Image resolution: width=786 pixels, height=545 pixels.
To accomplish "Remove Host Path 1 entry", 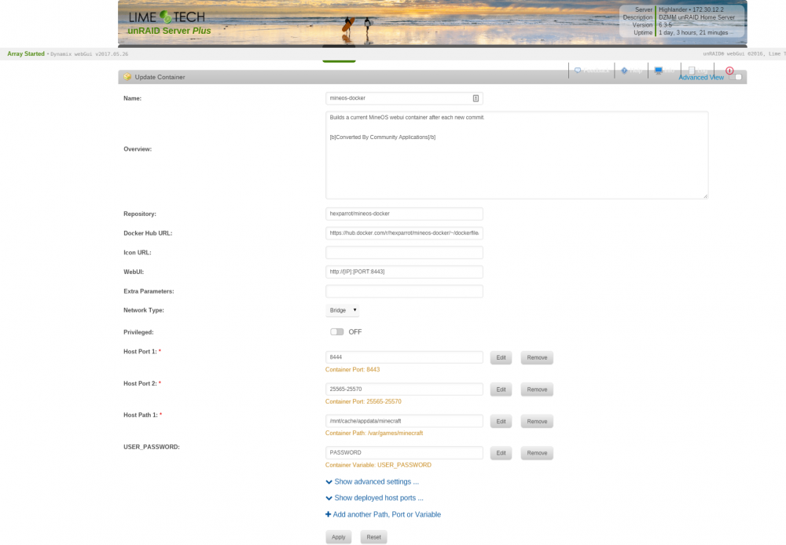I will point(537,421).
